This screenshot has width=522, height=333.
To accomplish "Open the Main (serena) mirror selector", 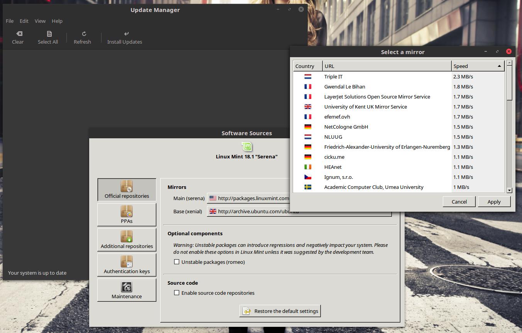I will tap(248, 198).
